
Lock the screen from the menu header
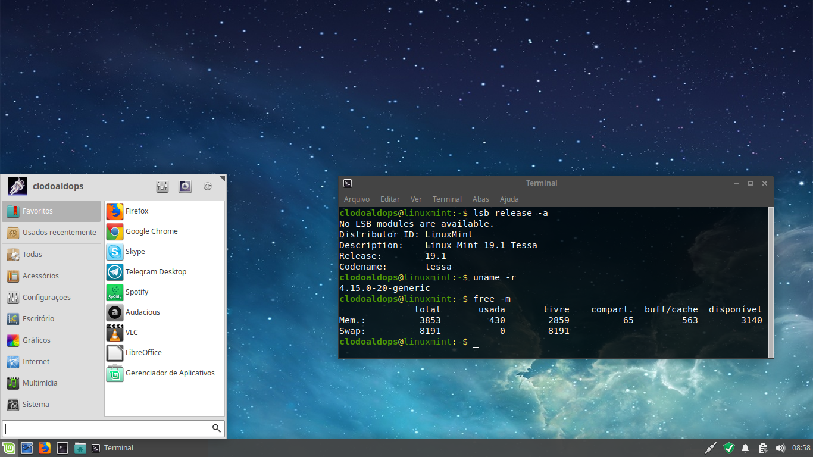pyautogui.click(x=185, y=186)
